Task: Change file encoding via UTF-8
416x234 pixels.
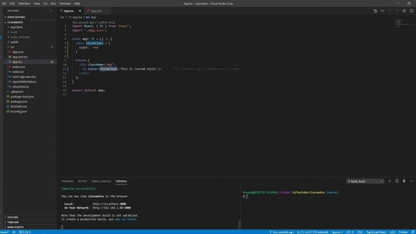Action: click(350, 232)
